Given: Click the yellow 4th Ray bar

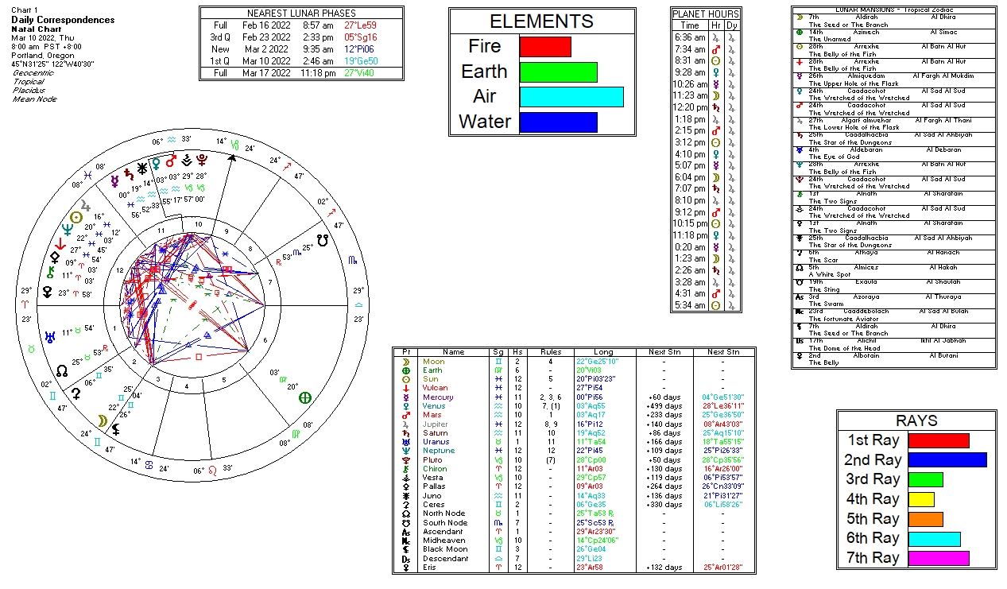Looking at the screenshot, I should [921, 499].
